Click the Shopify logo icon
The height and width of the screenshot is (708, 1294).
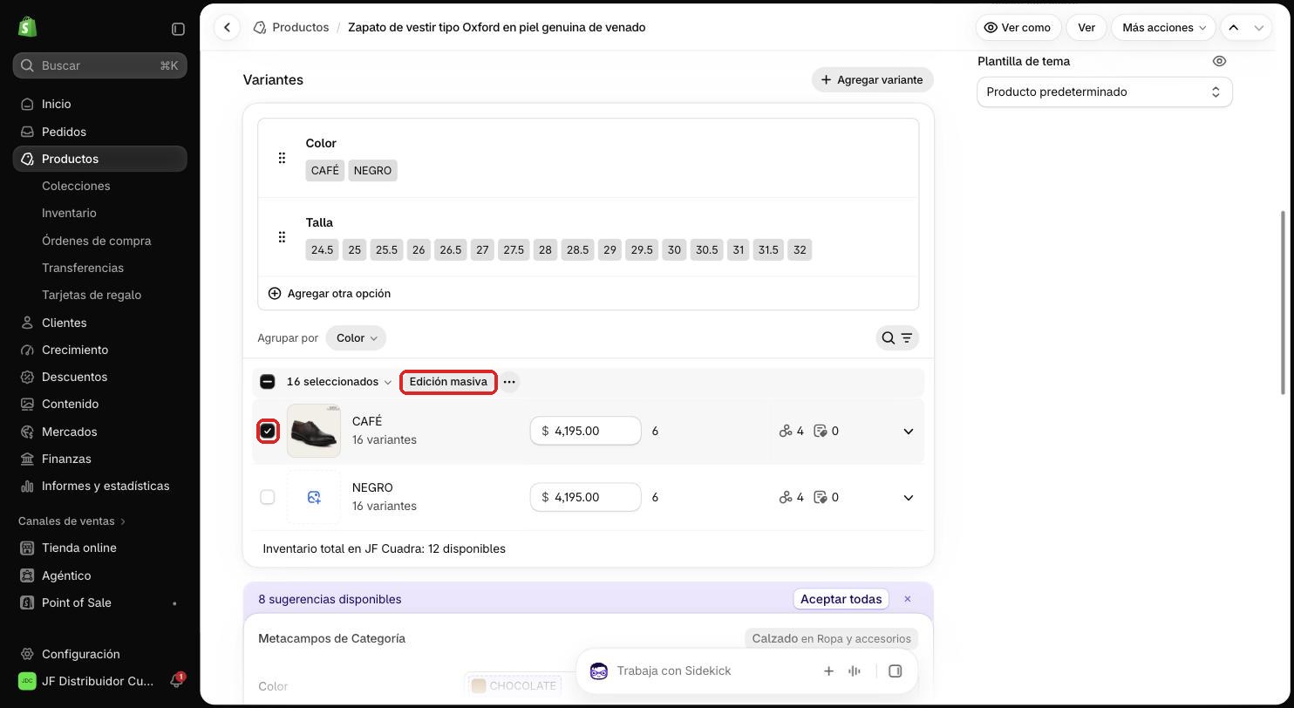27,27
